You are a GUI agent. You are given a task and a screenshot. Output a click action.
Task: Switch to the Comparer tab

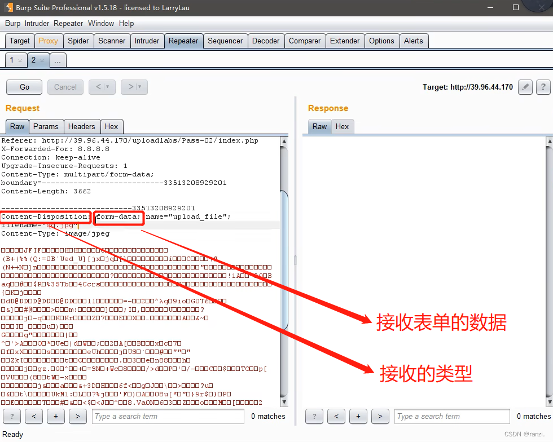point(305,41)
